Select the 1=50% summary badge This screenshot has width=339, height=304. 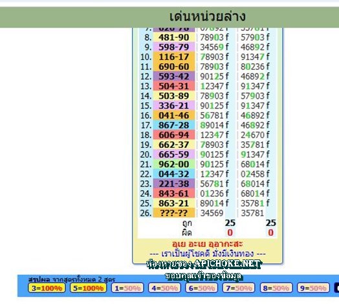[127, 288]
